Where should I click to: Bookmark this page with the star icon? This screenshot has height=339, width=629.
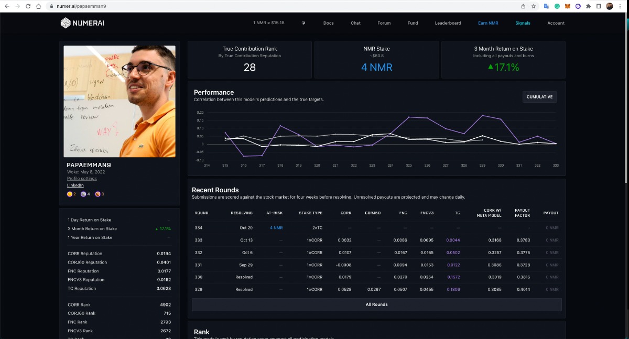point(534,6)
